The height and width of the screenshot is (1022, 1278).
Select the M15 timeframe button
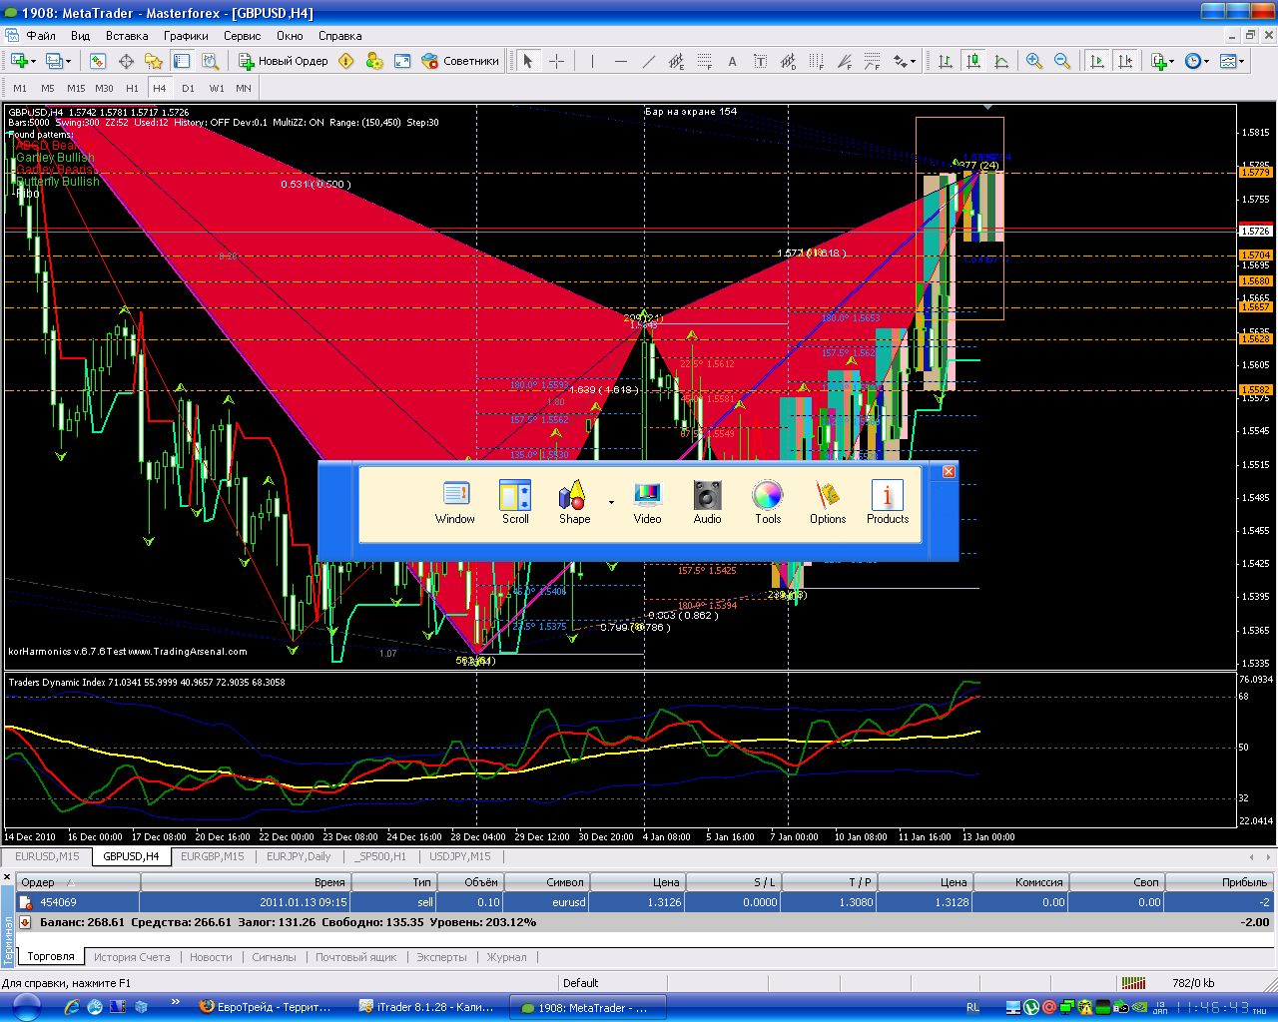click(x=76, y=88)
